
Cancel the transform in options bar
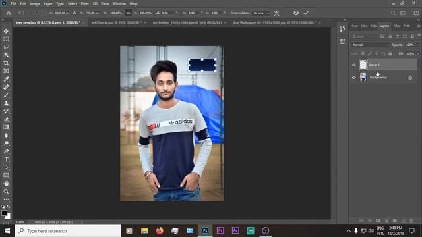tap(296, 13)
